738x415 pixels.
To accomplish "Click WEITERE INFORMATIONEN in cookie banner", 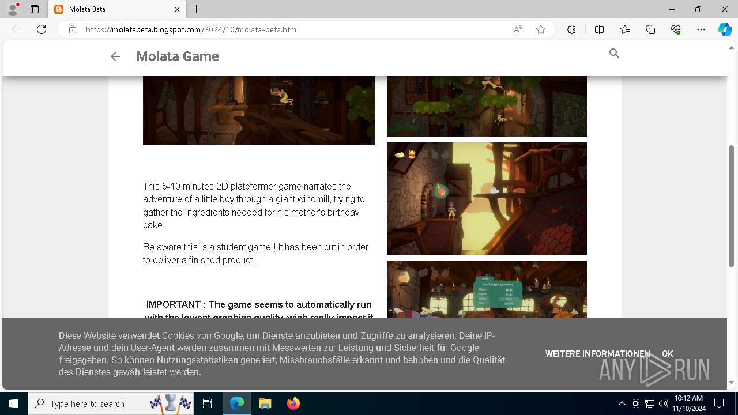I will point(597,354).
